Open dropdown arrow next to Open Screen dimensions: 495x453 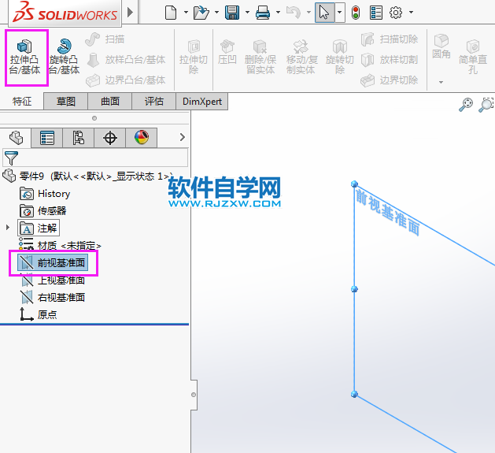[216, 13]
